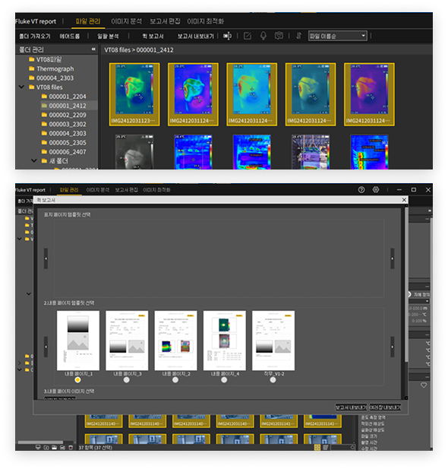
Task: Select the 내용 페이지_4 radio button
Action: coord(224,380)
